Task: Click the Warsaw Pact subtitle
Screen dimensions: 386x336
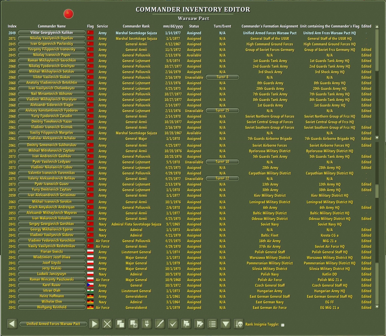Action: point(193,18)
